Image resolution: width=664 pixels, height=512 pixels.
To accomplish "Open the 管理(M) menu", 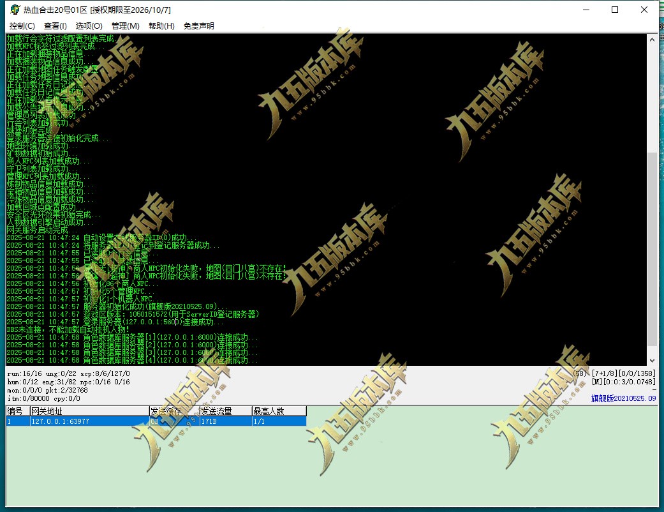I will coord(126,26).
